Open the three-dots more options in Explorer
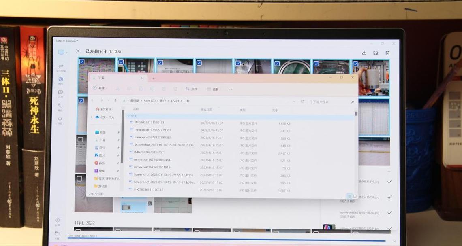Image resolution: width=462 pixels, height=246 pixels. 231,89
